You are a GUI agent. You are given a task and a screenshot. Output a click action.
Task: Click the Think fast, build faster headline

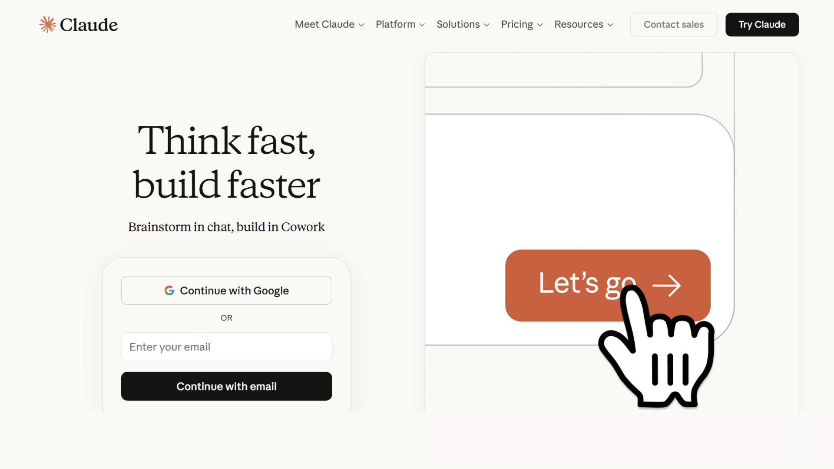coord(226,162)
